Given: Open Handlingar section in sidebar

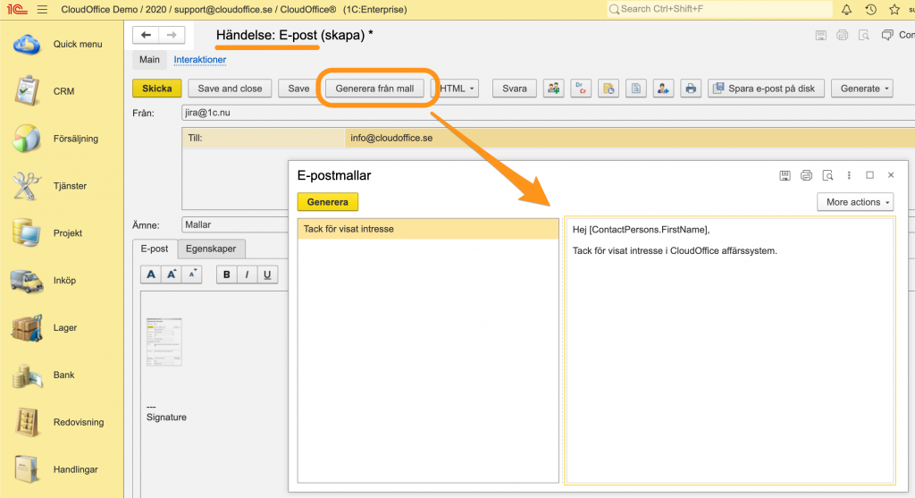Looking at the screenshot, I should pyautogui.click(x=62, y=470).
